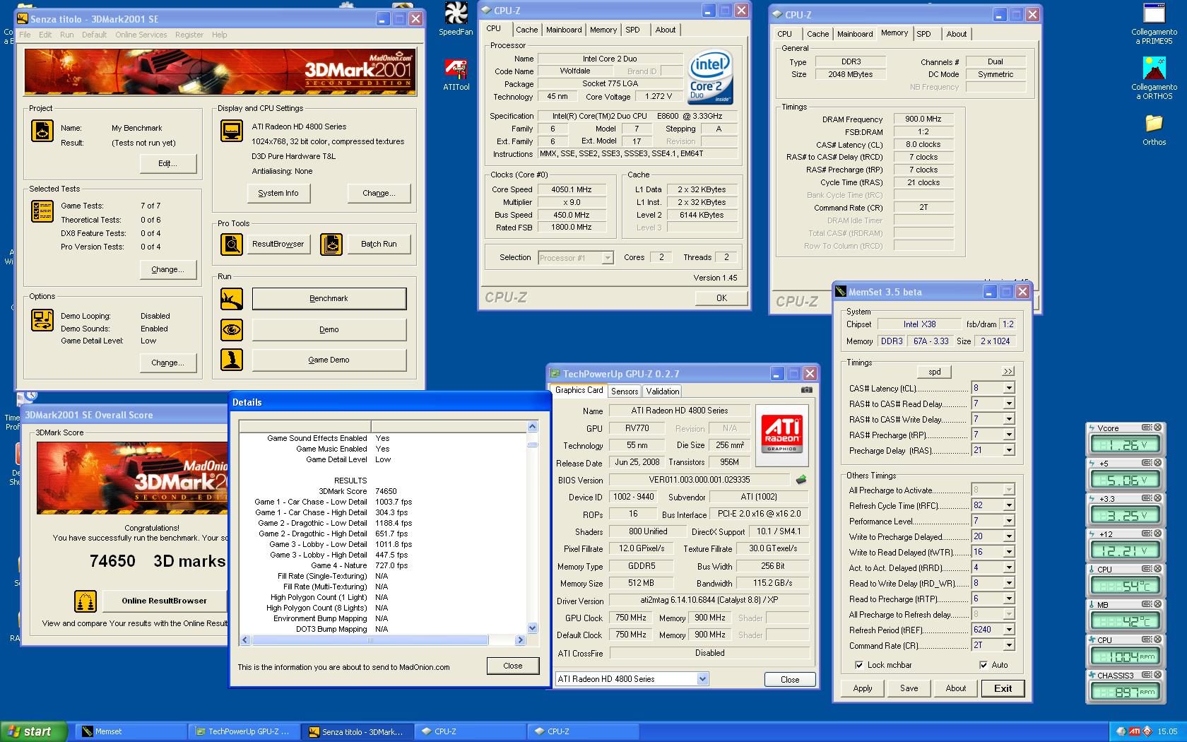
Task: Click the icon beside the Benchmark button
Action: (232, 299)
